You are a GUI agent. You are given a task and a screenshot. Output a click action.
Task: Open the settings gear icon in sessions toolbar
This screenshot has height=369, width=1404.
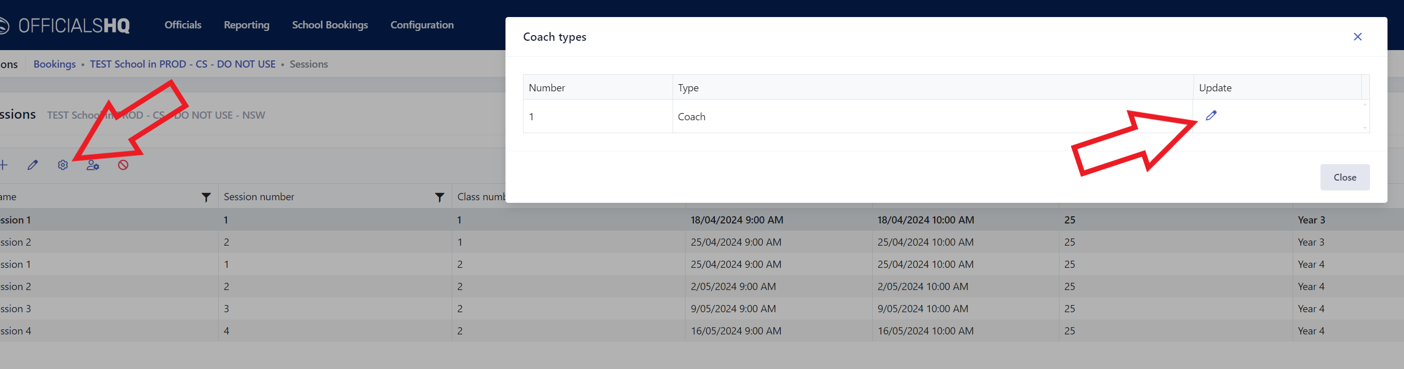(x=63, y=165)
